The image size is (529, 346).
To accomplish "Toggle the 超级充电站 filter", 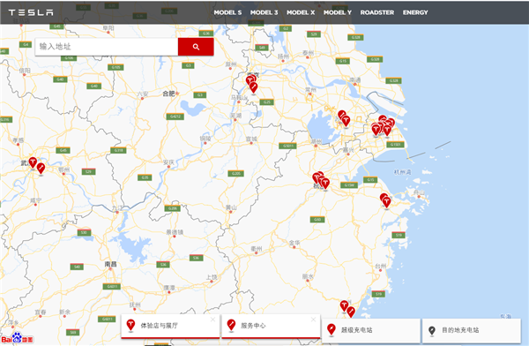I will [x=371, y=330].
